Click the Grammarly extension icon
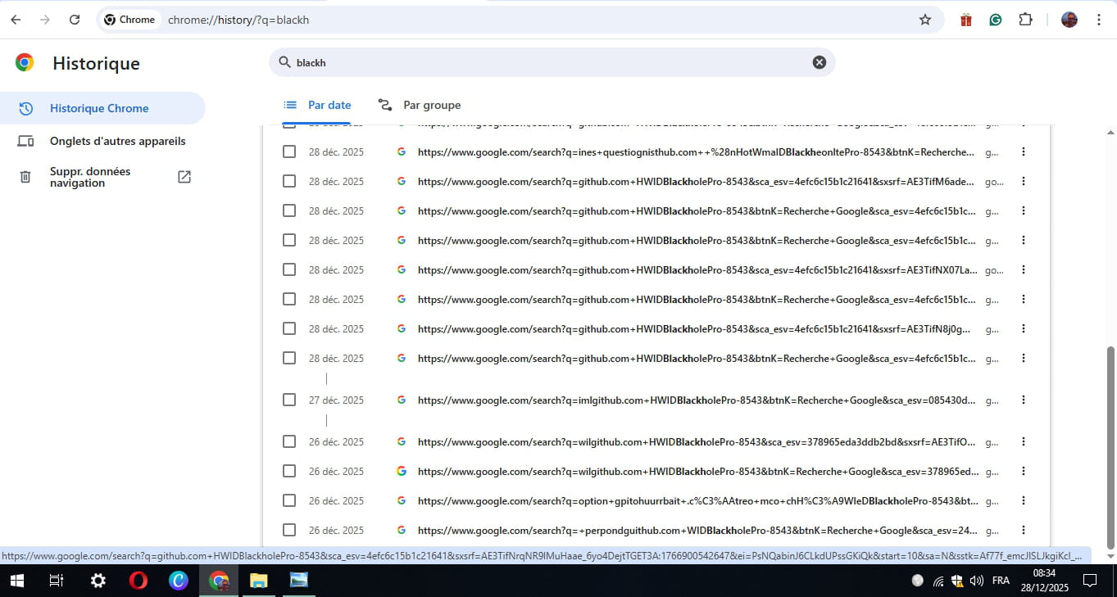 click(996, 20)
